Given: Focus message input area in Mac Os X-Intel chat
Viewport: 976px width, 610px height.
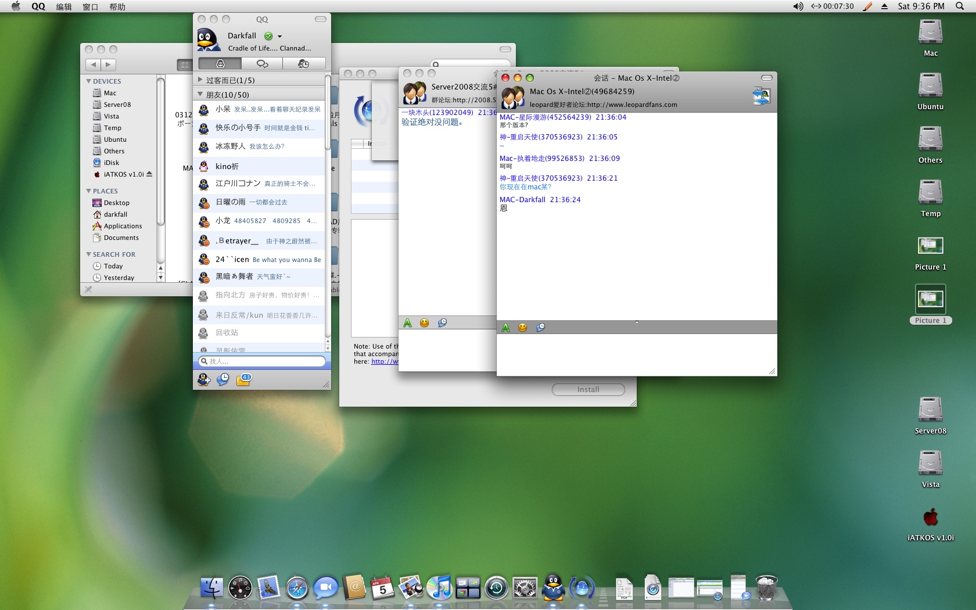Looking at the screenshot, I should tap(637, 354).
